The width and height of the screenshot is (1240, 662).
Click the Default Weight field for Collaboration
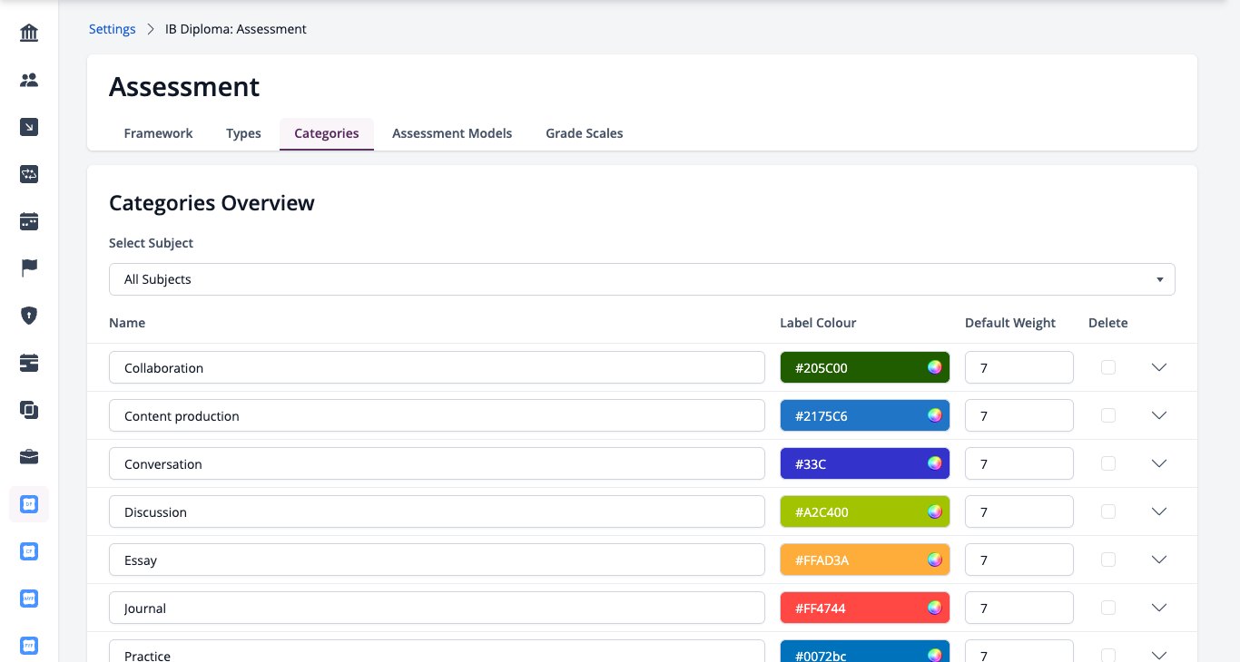[1019, 367]
